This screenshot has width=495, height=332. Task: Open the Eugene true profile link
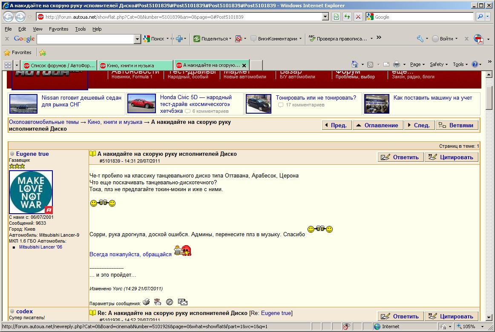coord(32,154)
